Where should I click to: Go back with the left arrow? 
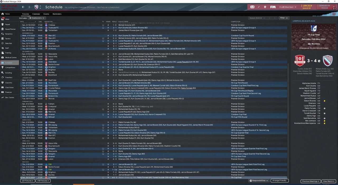click(x=23, y=7)
